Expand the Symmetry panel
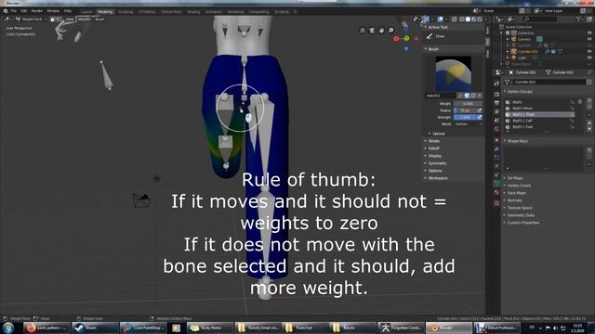Screen dimensions: 595x334 tap(436, 163)
